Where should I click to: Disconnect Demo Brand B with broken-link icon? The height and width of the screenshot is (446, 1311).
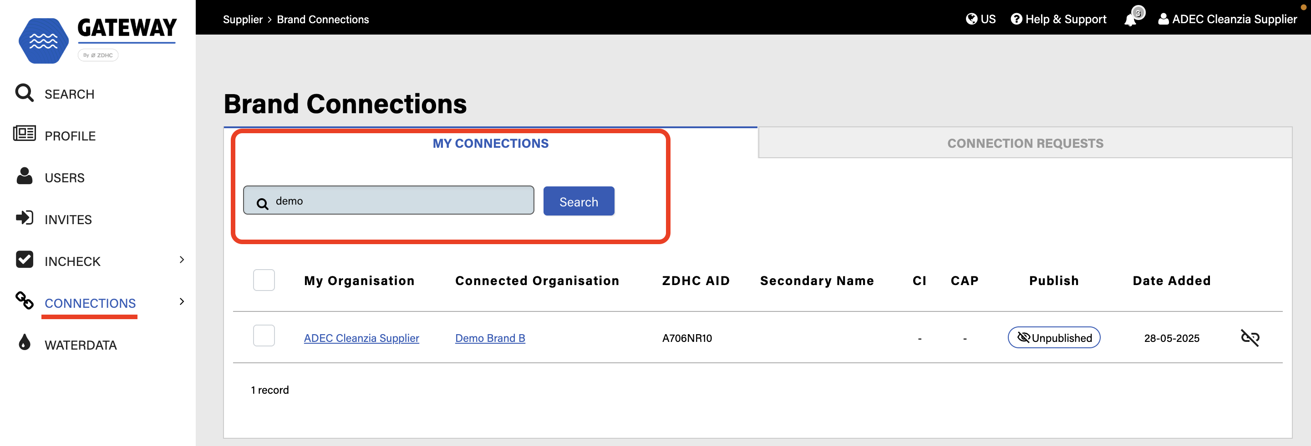pos(1250,338)
